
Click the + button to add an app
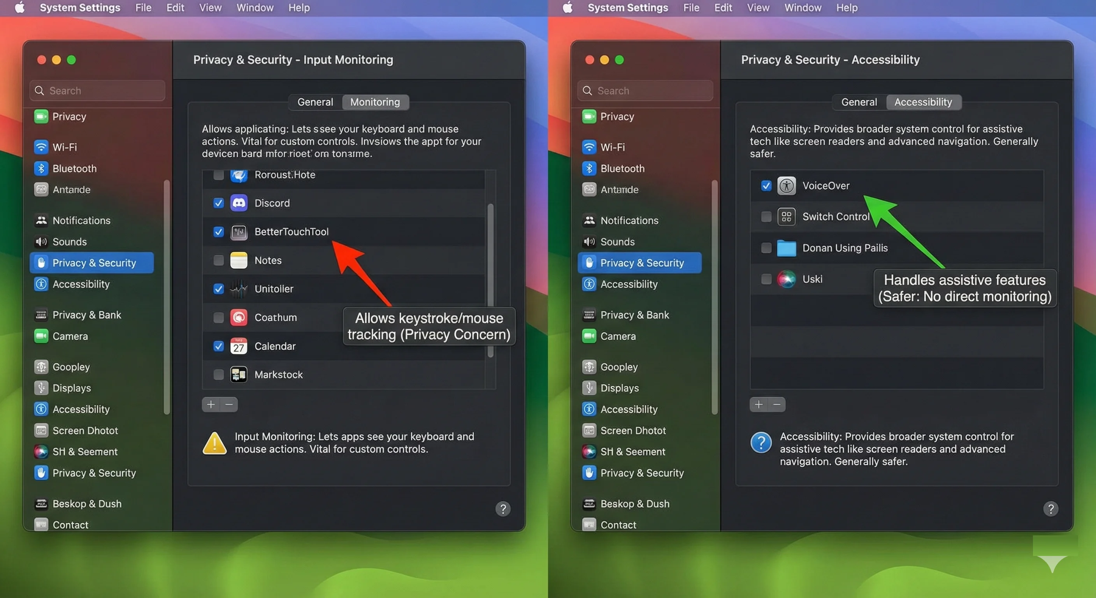click(211, 405)
